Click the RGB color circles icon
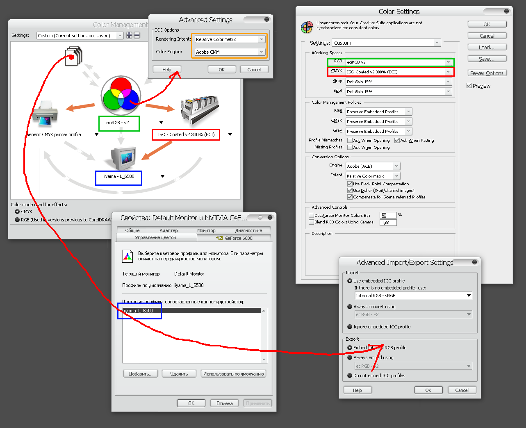 coord(121,96)
